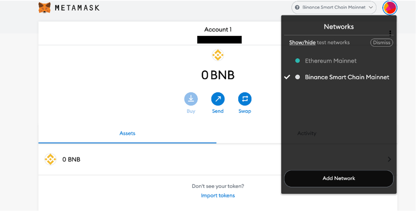Open the network selector dropdown
This screenshot has width=416, height=211.
coord(334,7)
